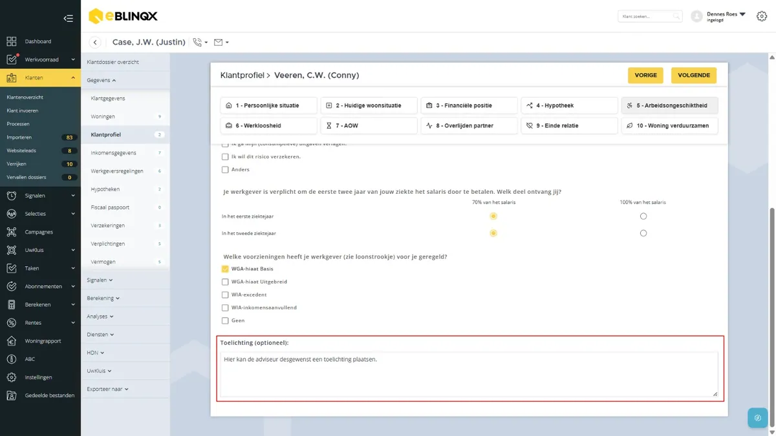Click the 'Klant zoeken' search field

point(649,16)
